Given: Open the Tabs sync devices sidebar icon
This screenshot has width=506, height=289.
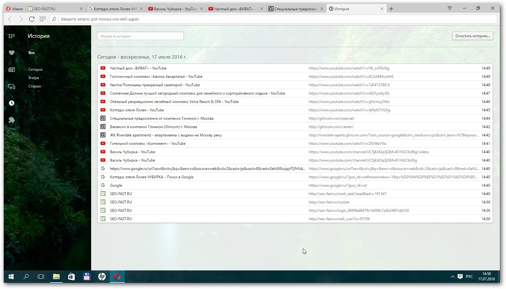Looking at the screenshot, I should click(x=11, y=87).
